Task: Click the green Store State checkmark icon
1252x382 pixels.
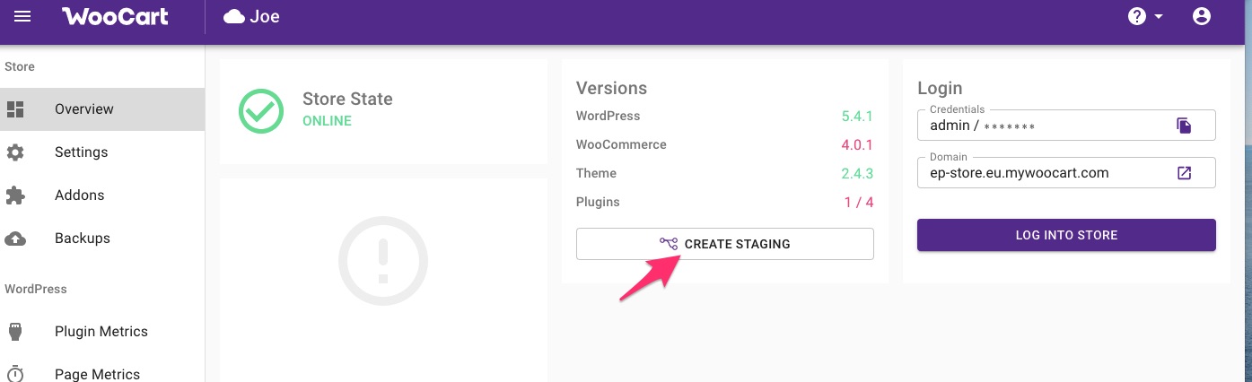Action: 261,109
